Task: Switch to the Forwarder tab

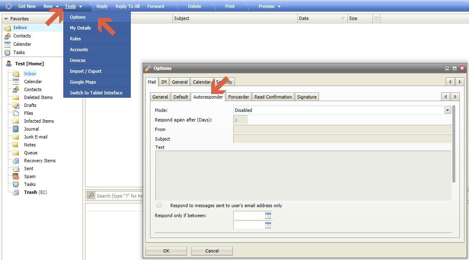Action: click(x=239, y=97)
